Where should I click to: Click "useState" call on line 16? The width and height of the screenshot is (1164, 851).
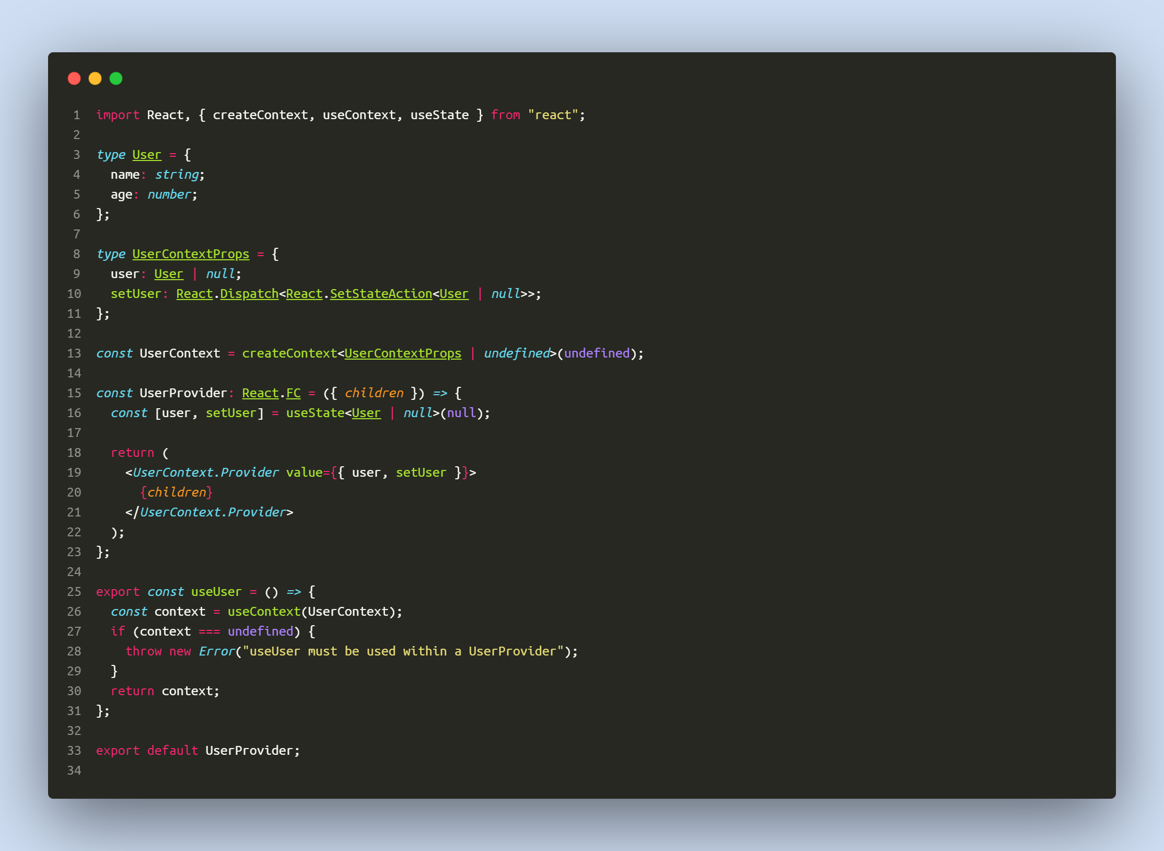[x=315, y=413]
